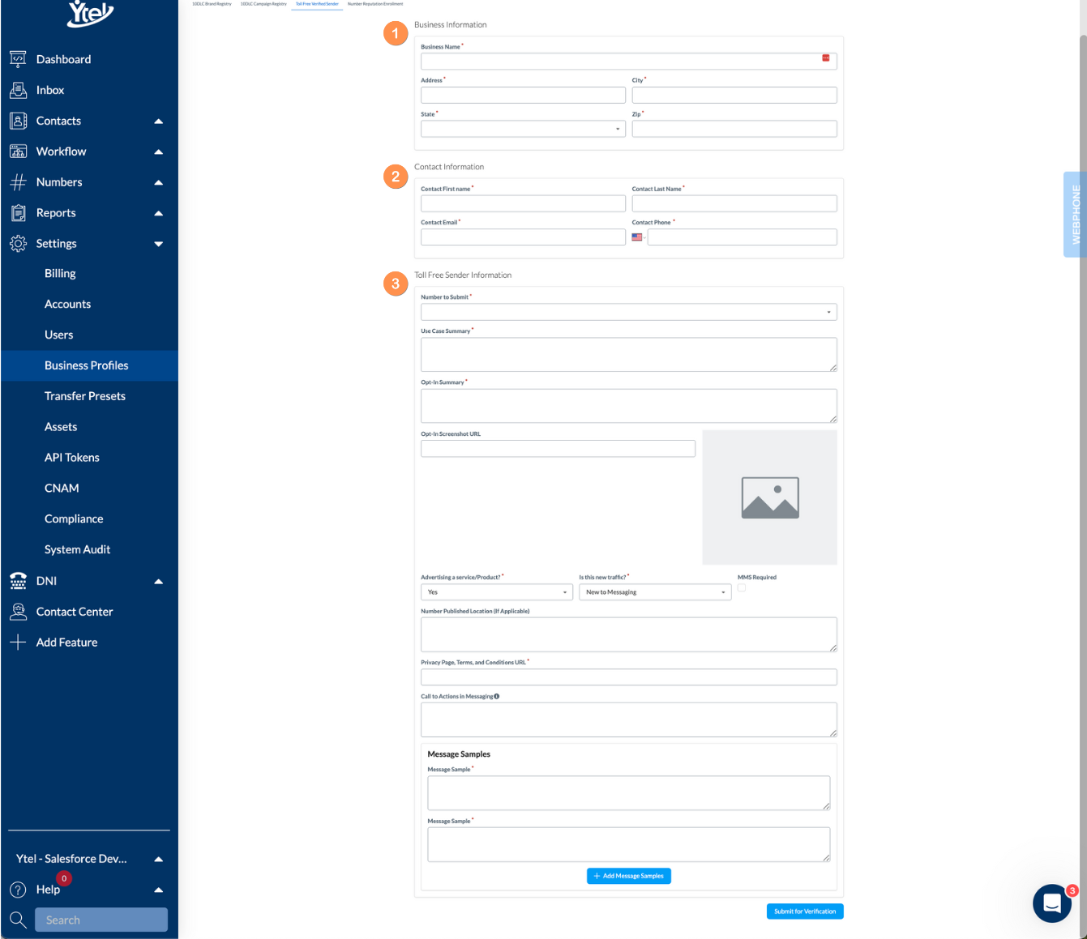Focus the Contact Phone number field
The width and height of the screenshot is (1087, 939).
point(742,237)
